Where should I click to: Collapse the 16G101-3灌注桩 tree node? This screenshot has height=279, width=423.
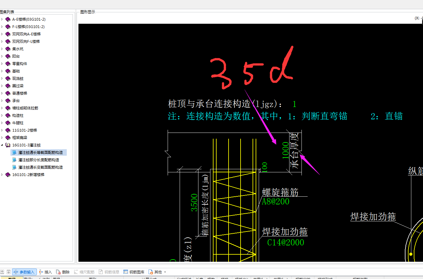point(2,145)
